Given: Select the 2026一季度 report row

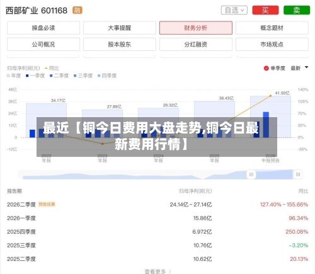Looking at the screenshot, I should [x=157, y=218].
